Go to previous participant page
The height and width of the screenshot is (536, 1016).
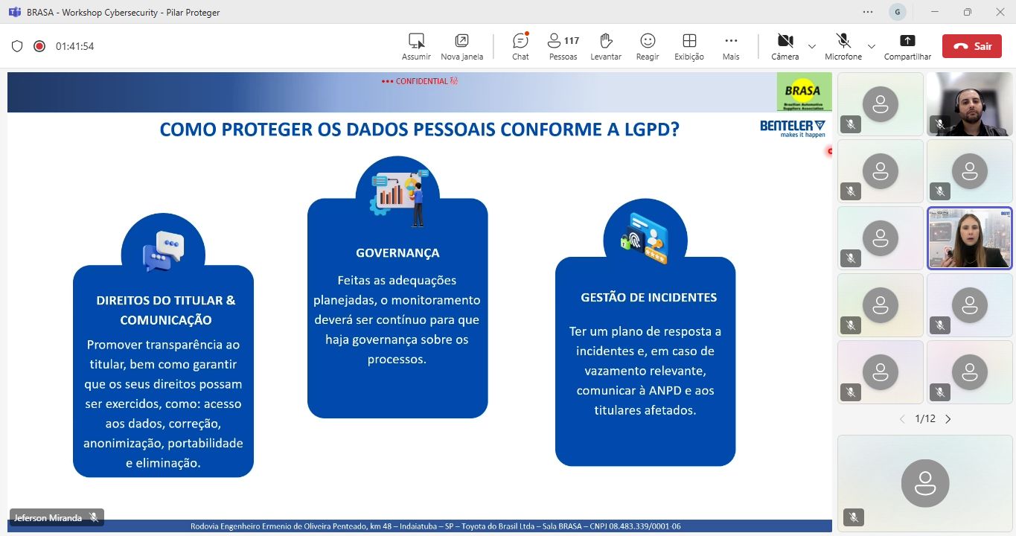coord(903,419)
